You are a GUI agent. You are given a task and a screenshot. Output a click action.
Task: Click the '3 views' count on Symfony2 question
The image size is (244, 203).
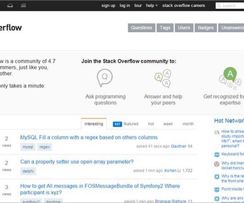(x=6, y=190)
